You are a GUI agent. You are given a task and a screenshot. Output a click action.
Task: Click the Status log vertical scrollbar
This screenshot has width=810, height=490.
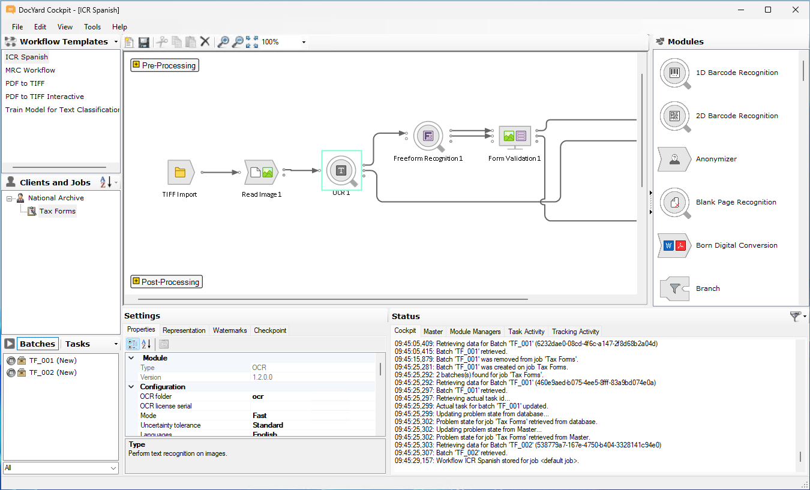[800, 457]
